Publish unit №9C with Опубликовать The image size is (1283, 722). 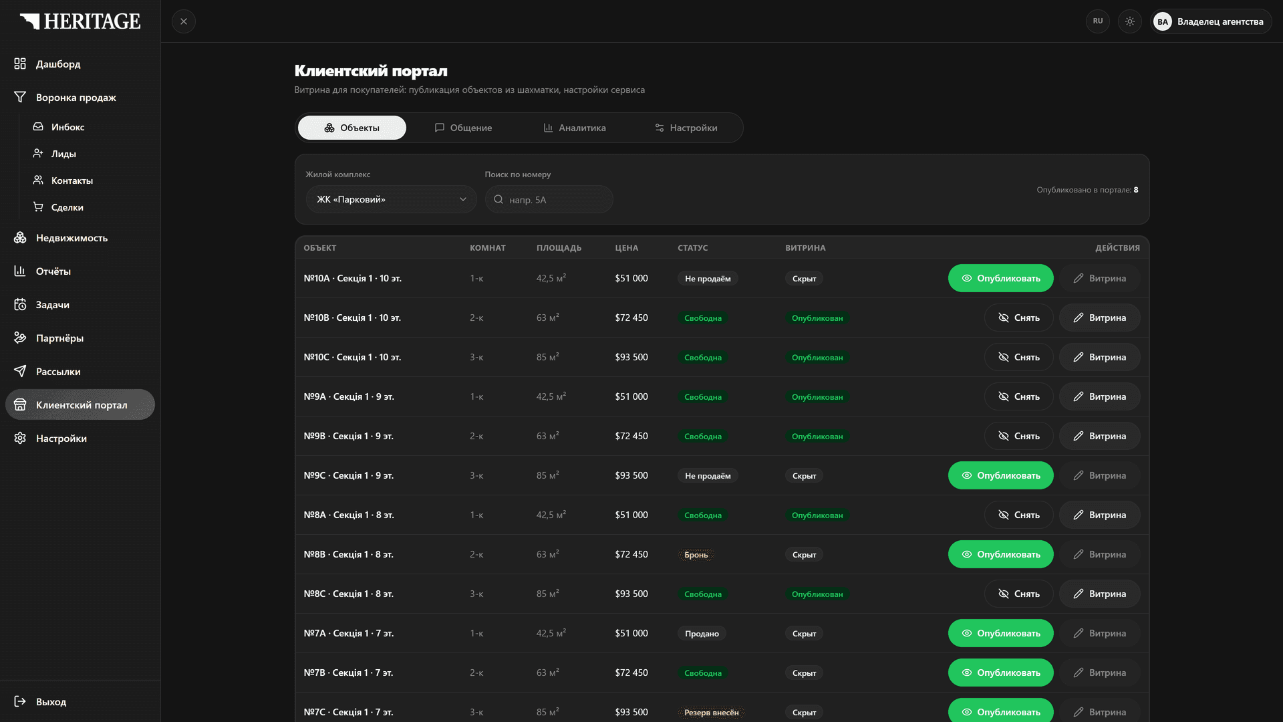1001,475
